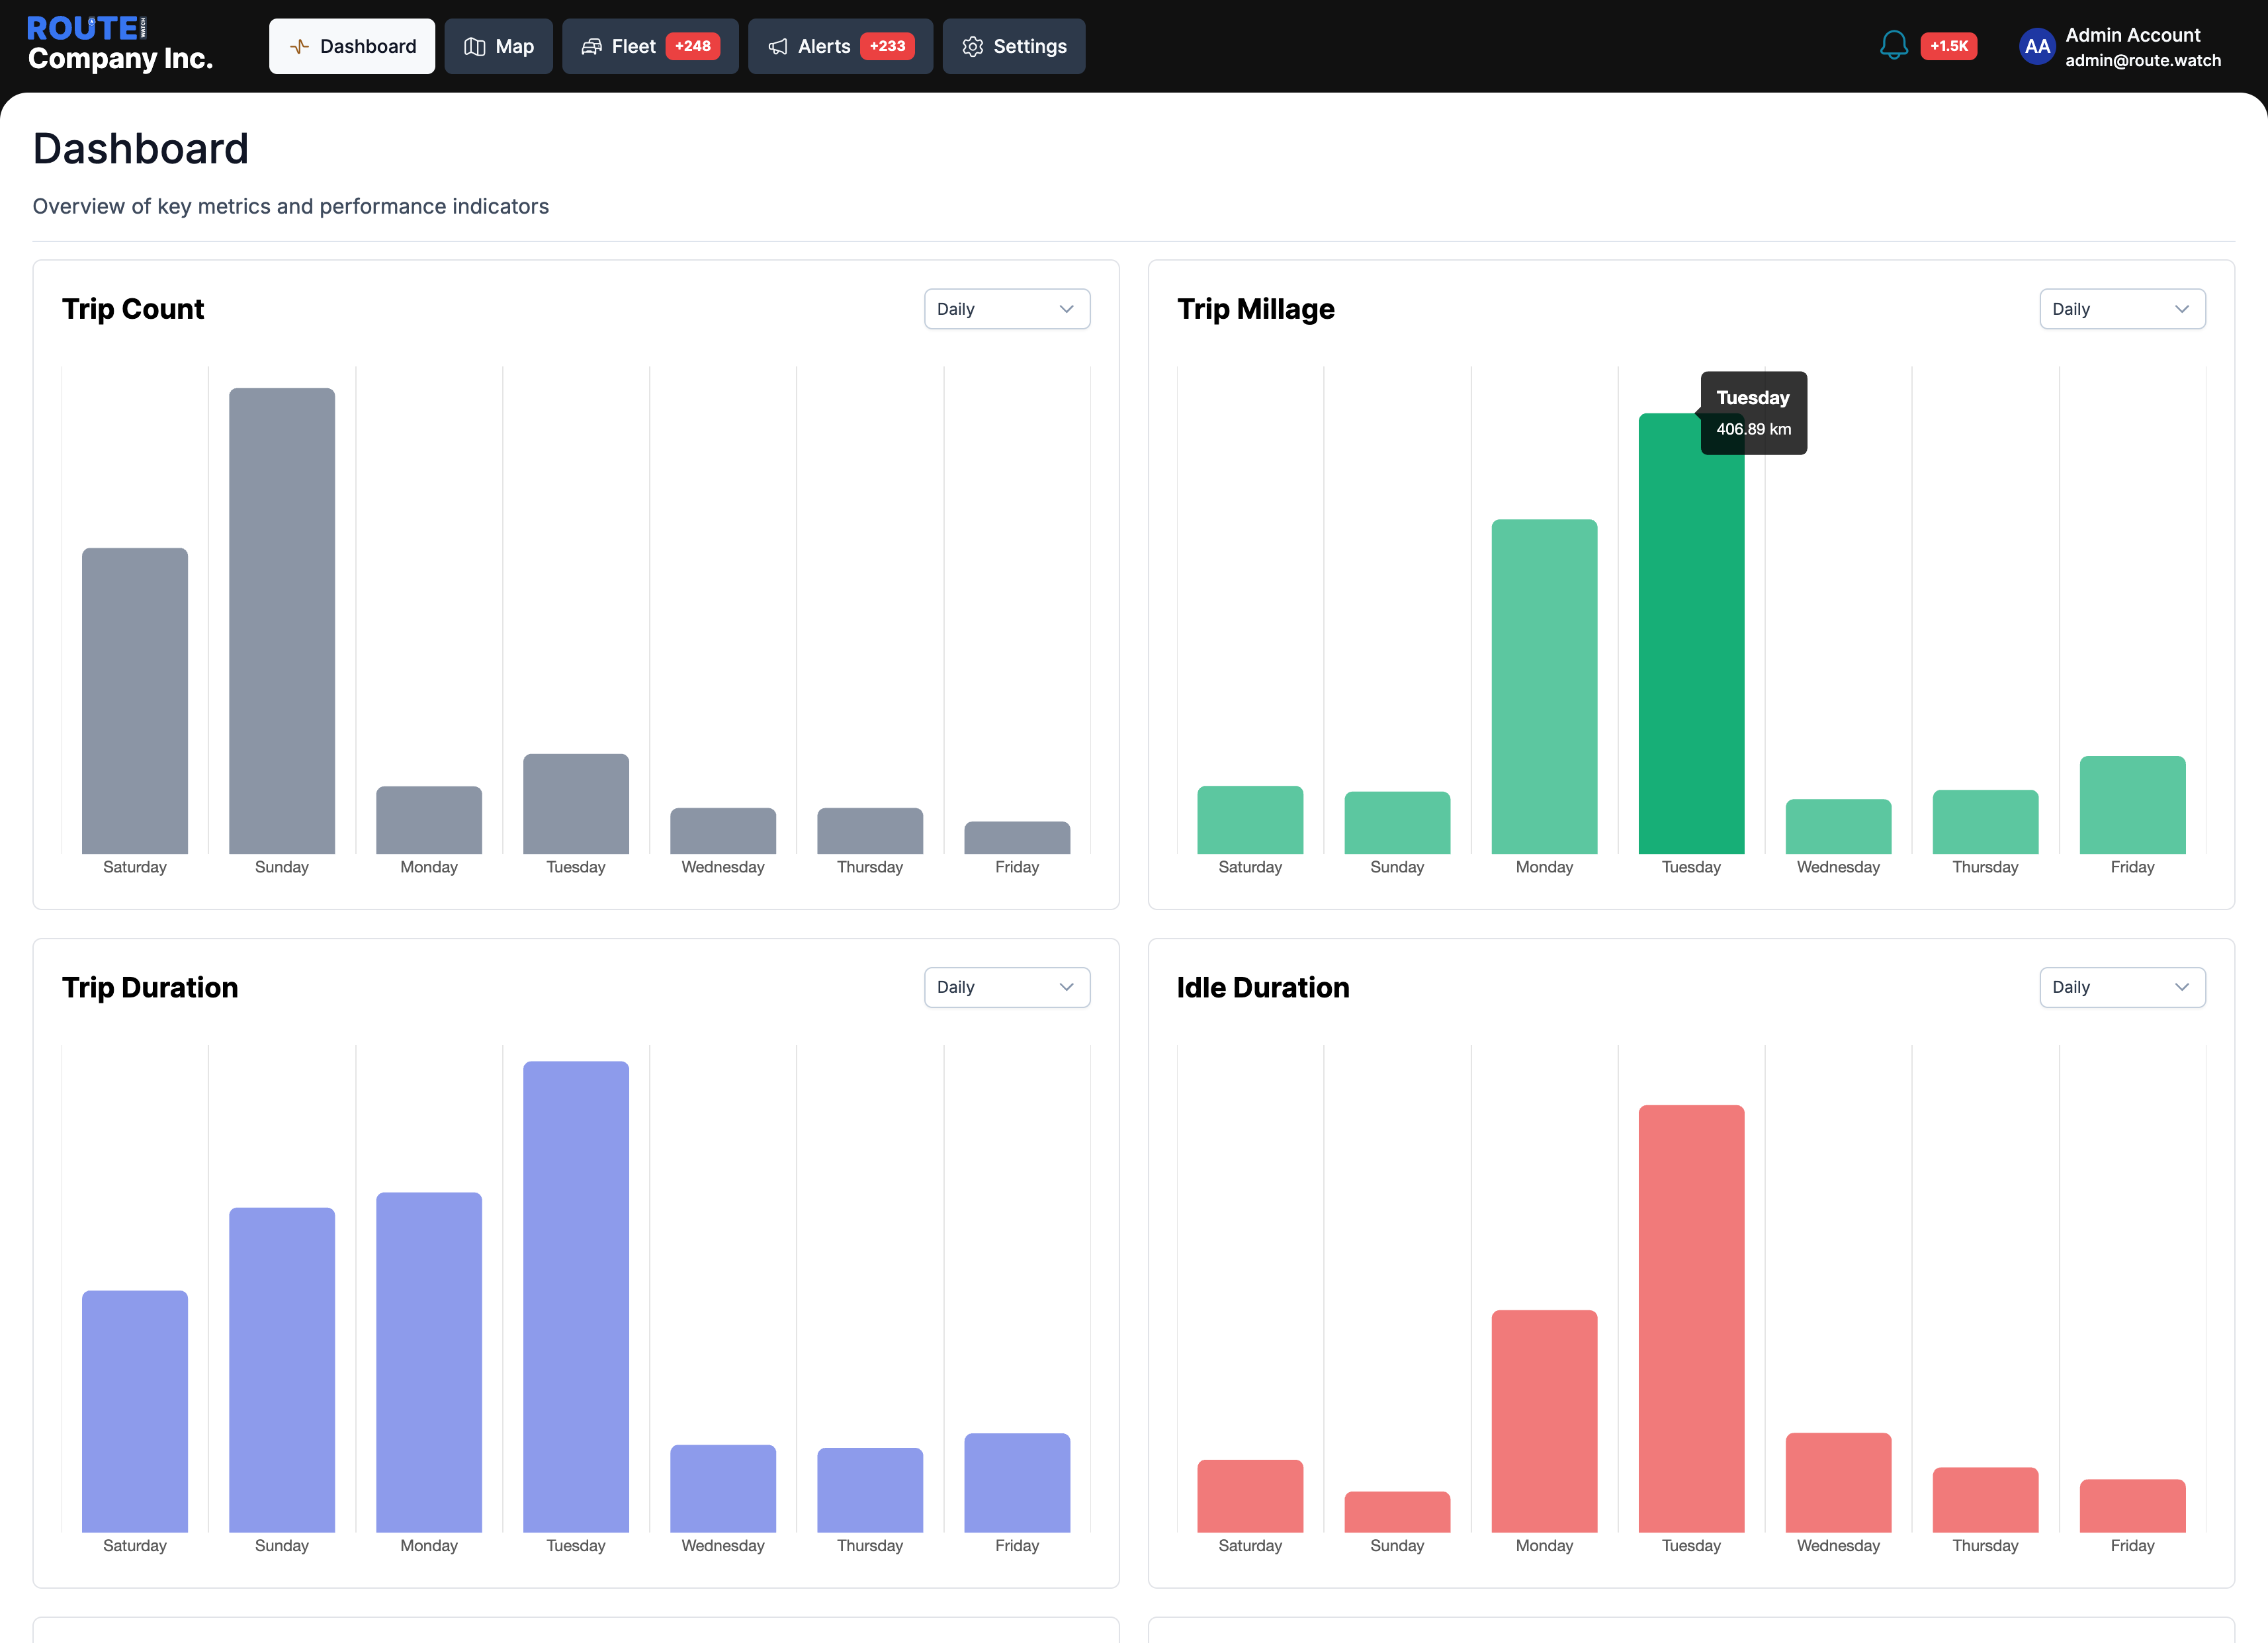Click the +233 Alerts count badge
2268x1643 pixels.
point(887,46)
